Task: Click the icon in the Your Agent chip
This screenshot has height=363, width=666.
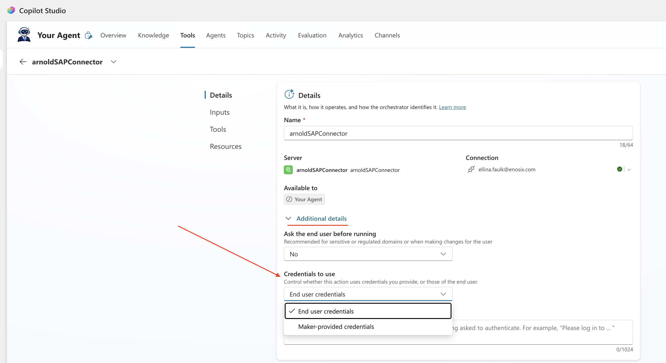Action: click(289, 199)
